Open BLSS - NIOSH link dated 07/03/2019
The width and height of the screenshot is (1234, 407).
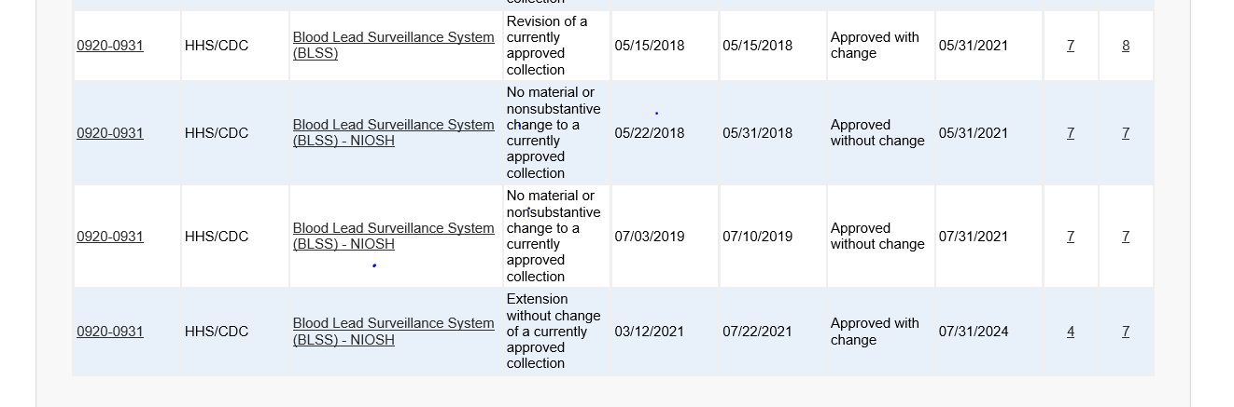[393, 236]
